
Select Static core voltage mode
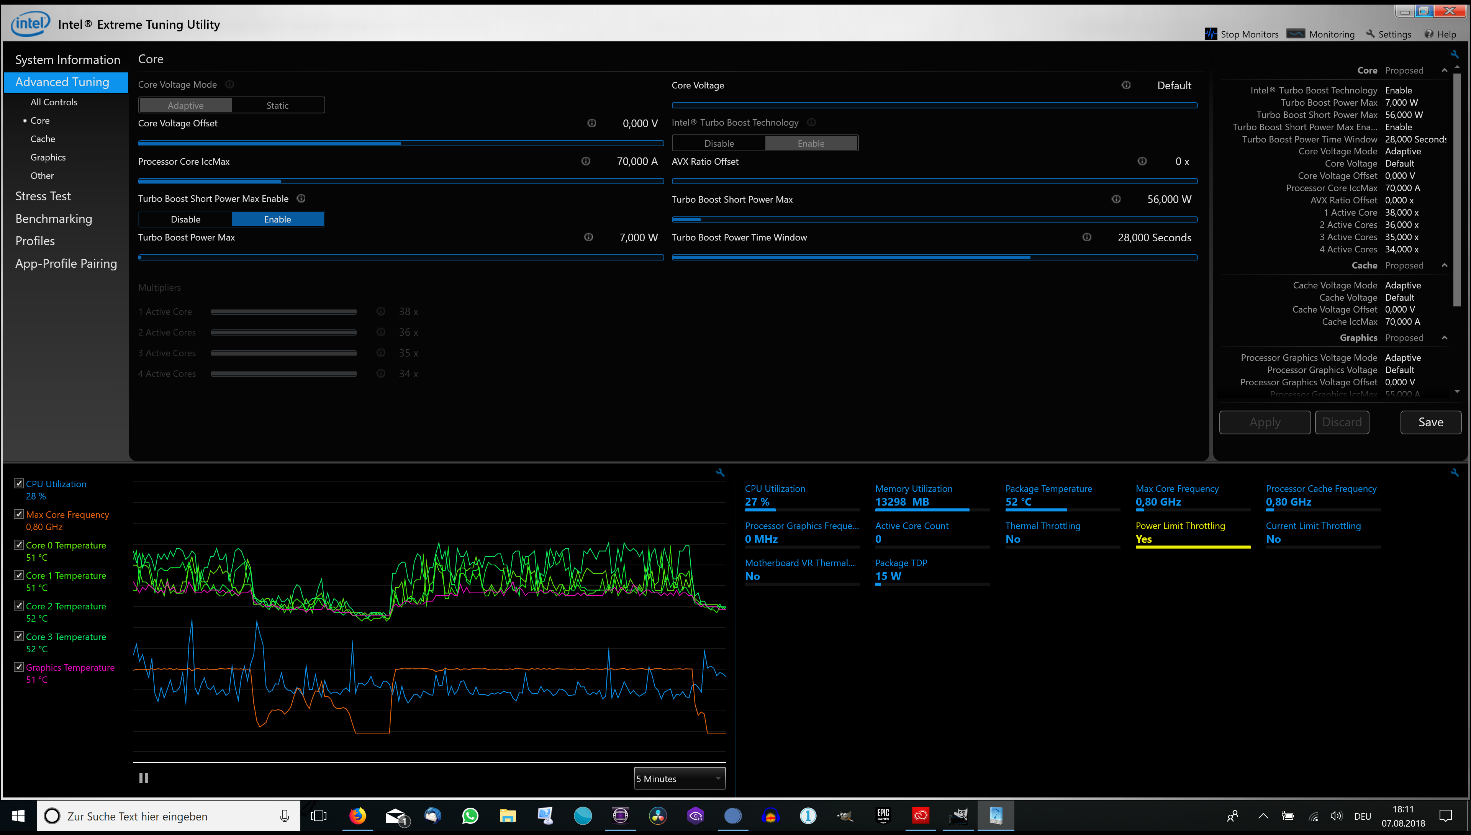click(x=278, y=105)
